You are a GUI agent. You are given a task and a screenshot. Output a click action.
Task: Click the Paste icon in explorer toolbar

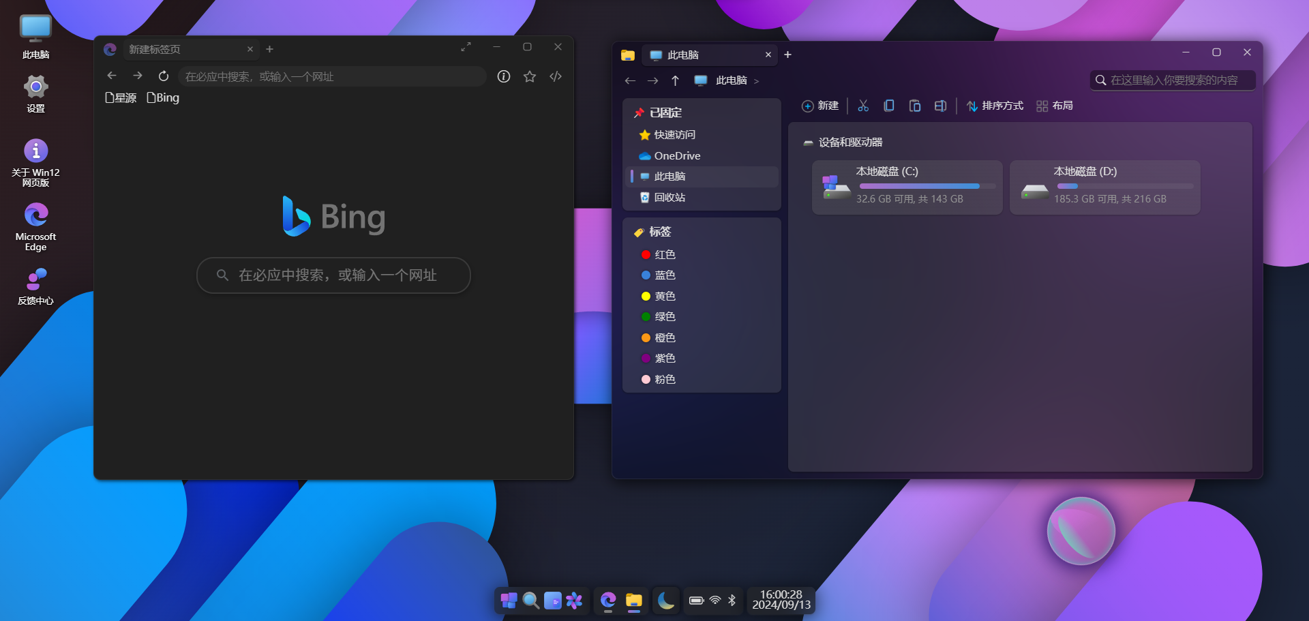915,106
